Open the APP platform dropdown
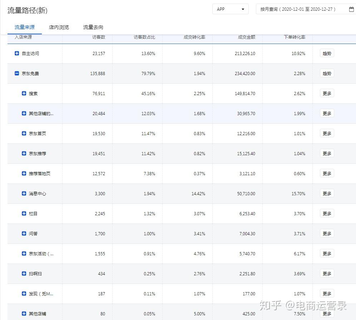This screenshot has width=356, height=320. [x=231, y=9]
